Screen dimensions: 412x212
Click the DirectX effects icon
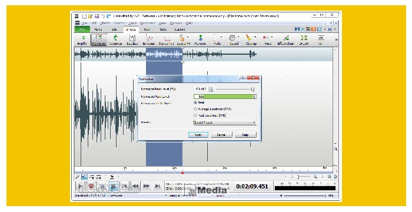coord(304,39)
